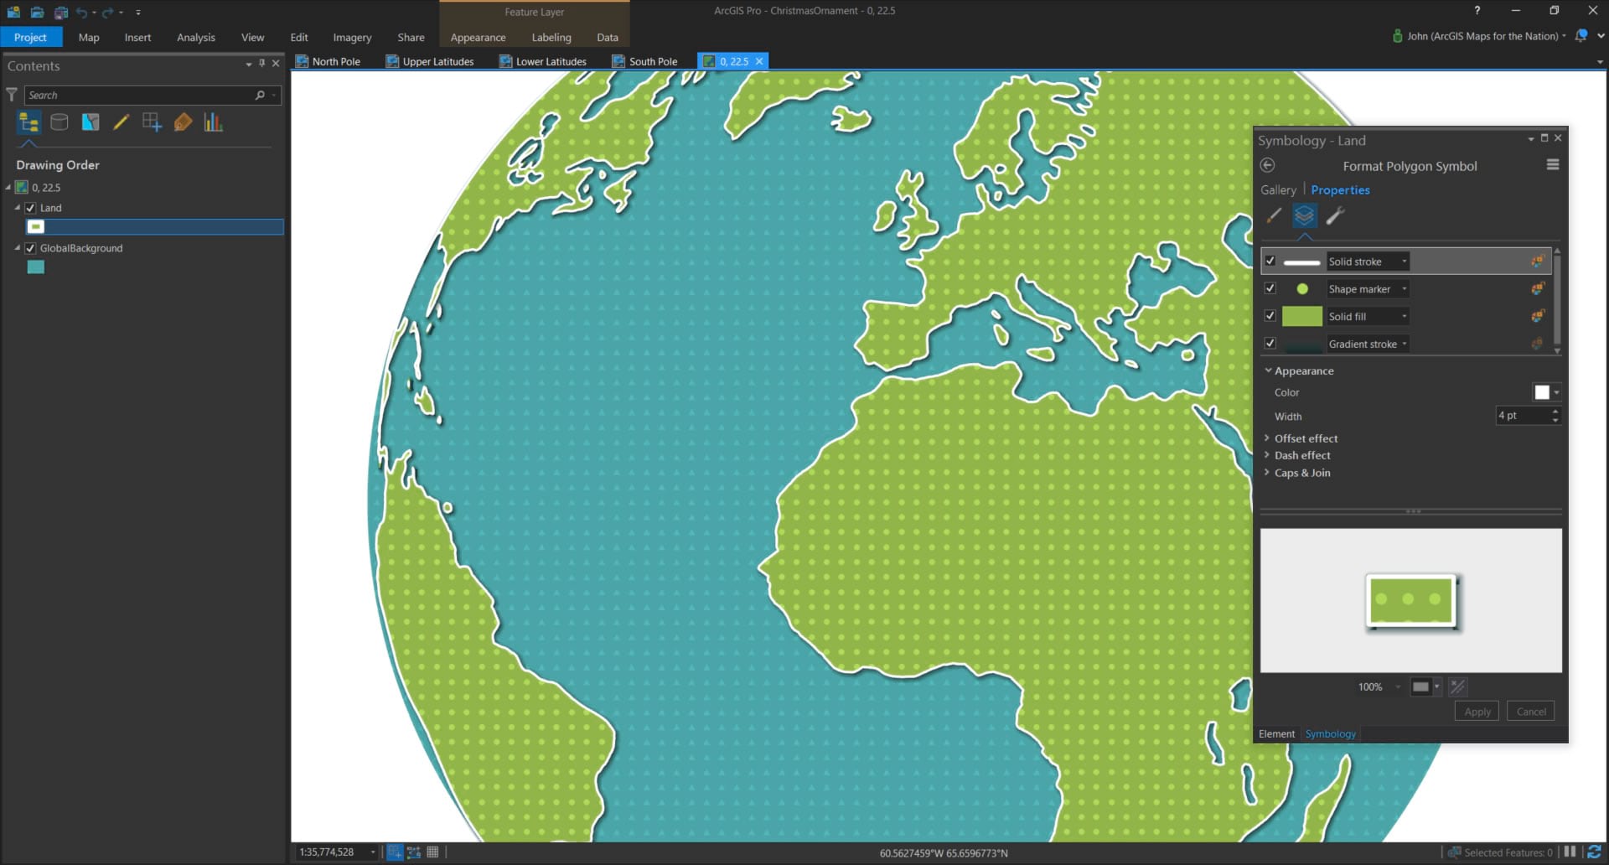Open the Insert ribbon tab
The height and width of the screenshot is (865, 1609).
[137, 37]
